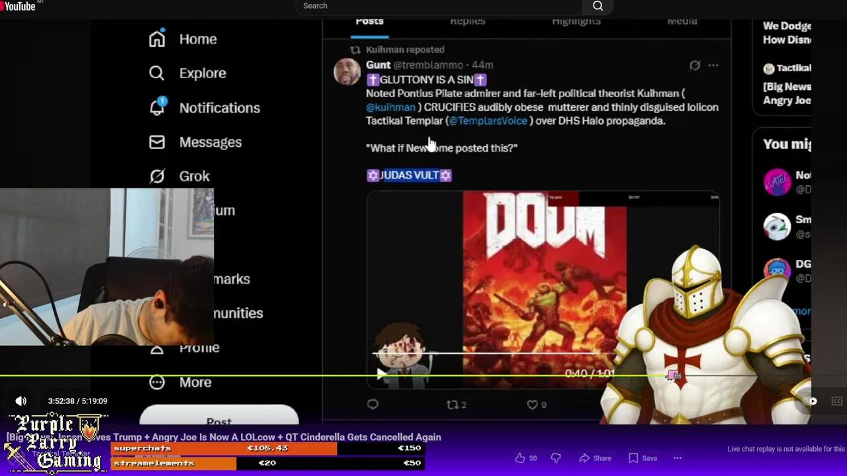Open Profile in the X sidebar
The height and width of the screenshot is (476, 847).
tap(185, 348)
